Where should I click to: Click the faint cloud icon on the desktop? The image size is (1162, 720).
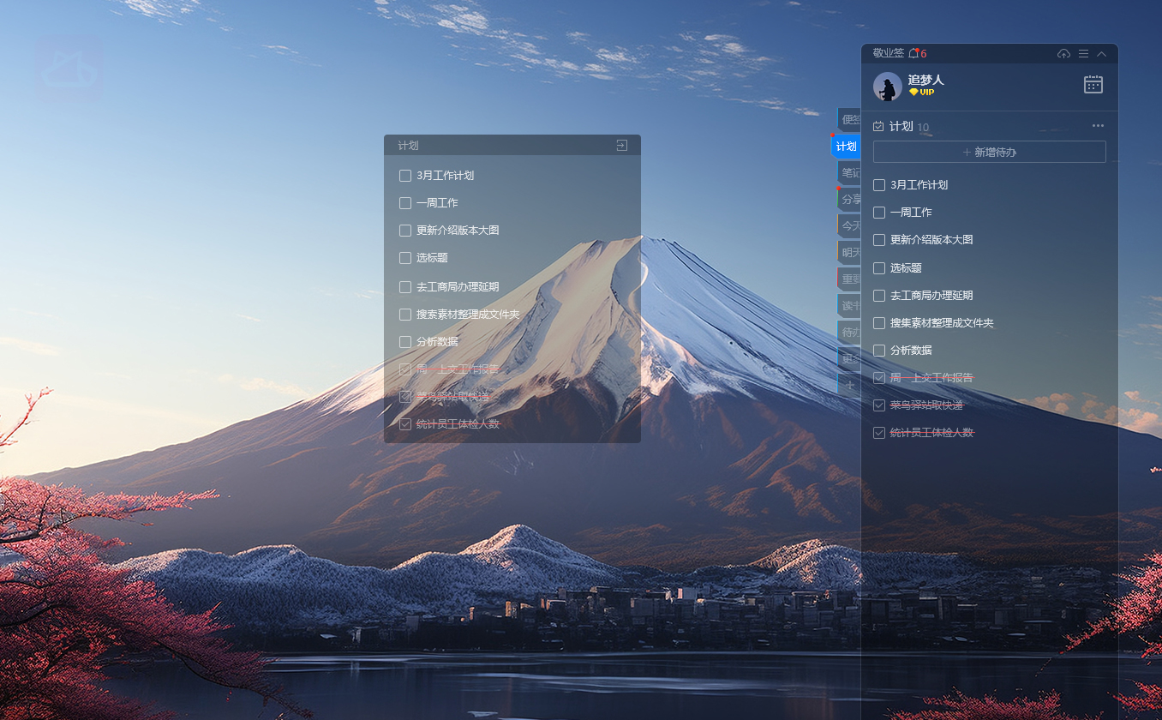click(69, 70)
